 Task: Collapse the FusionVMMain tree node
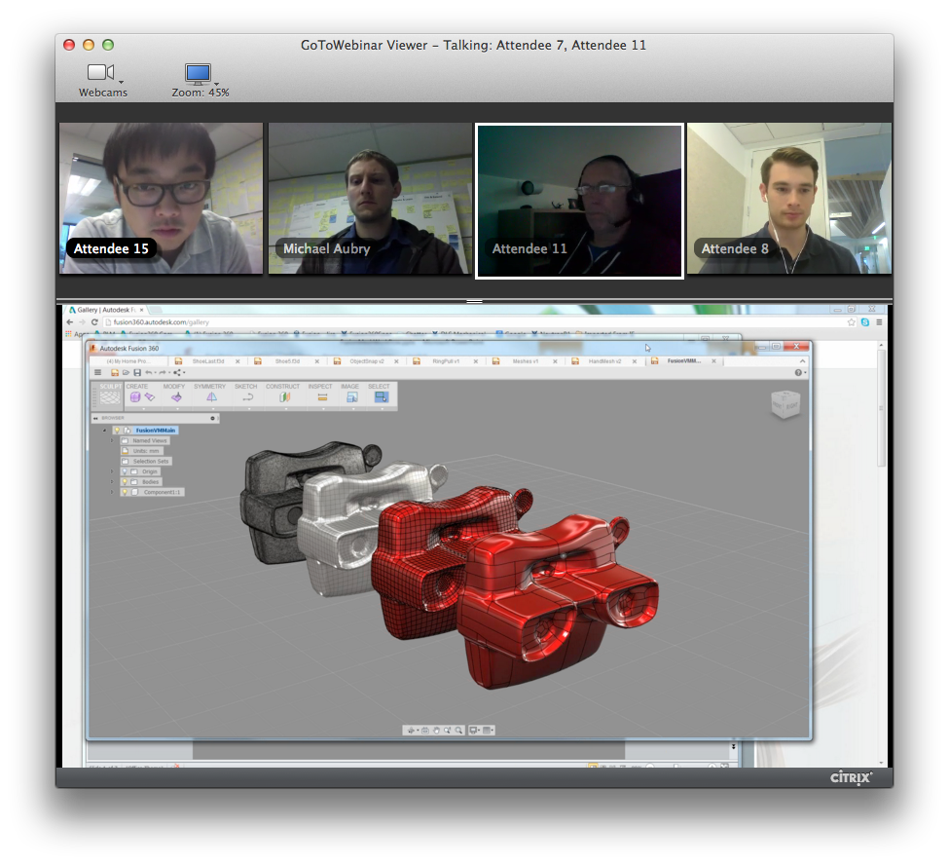pyautogui.click(x=105, y=431)
